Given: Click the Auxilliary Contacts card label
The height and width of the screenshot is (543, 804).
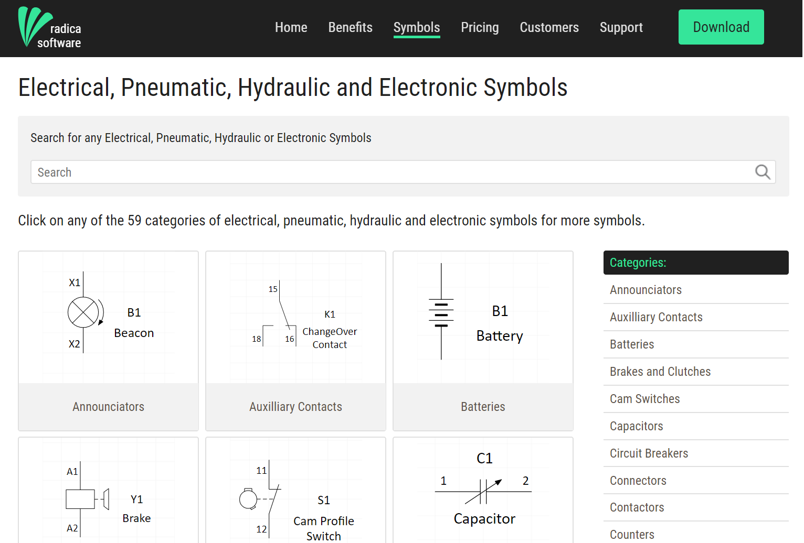Looking at the screenshot, I should click(296, 407).
